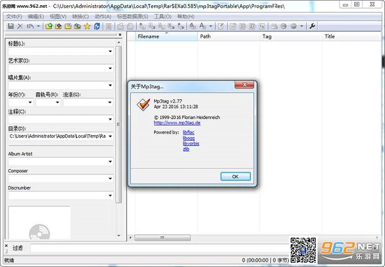Expand the tag sources dropdown arrow
Screen dimensions: 385x267
[302, 26]
